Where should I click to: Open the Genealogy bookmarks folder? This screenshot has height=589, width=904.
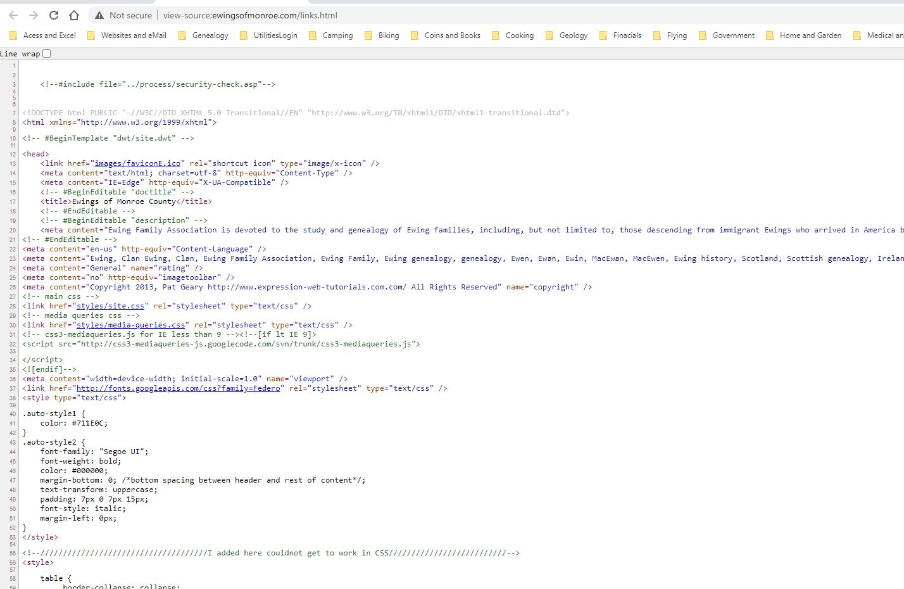coord(204,35)
